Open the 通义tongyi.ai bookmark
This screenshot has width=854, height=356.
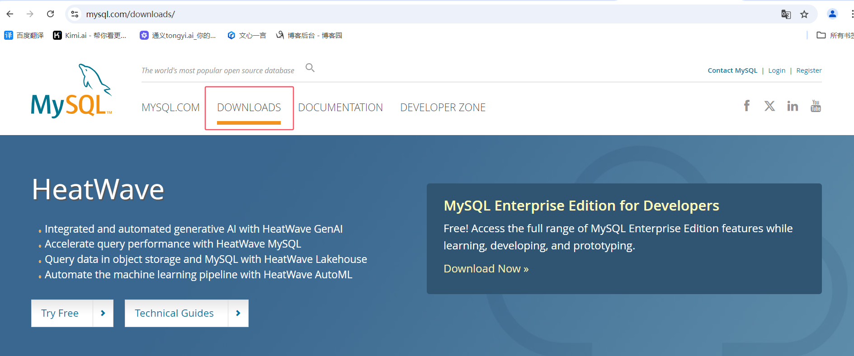(x=178, y=35)
